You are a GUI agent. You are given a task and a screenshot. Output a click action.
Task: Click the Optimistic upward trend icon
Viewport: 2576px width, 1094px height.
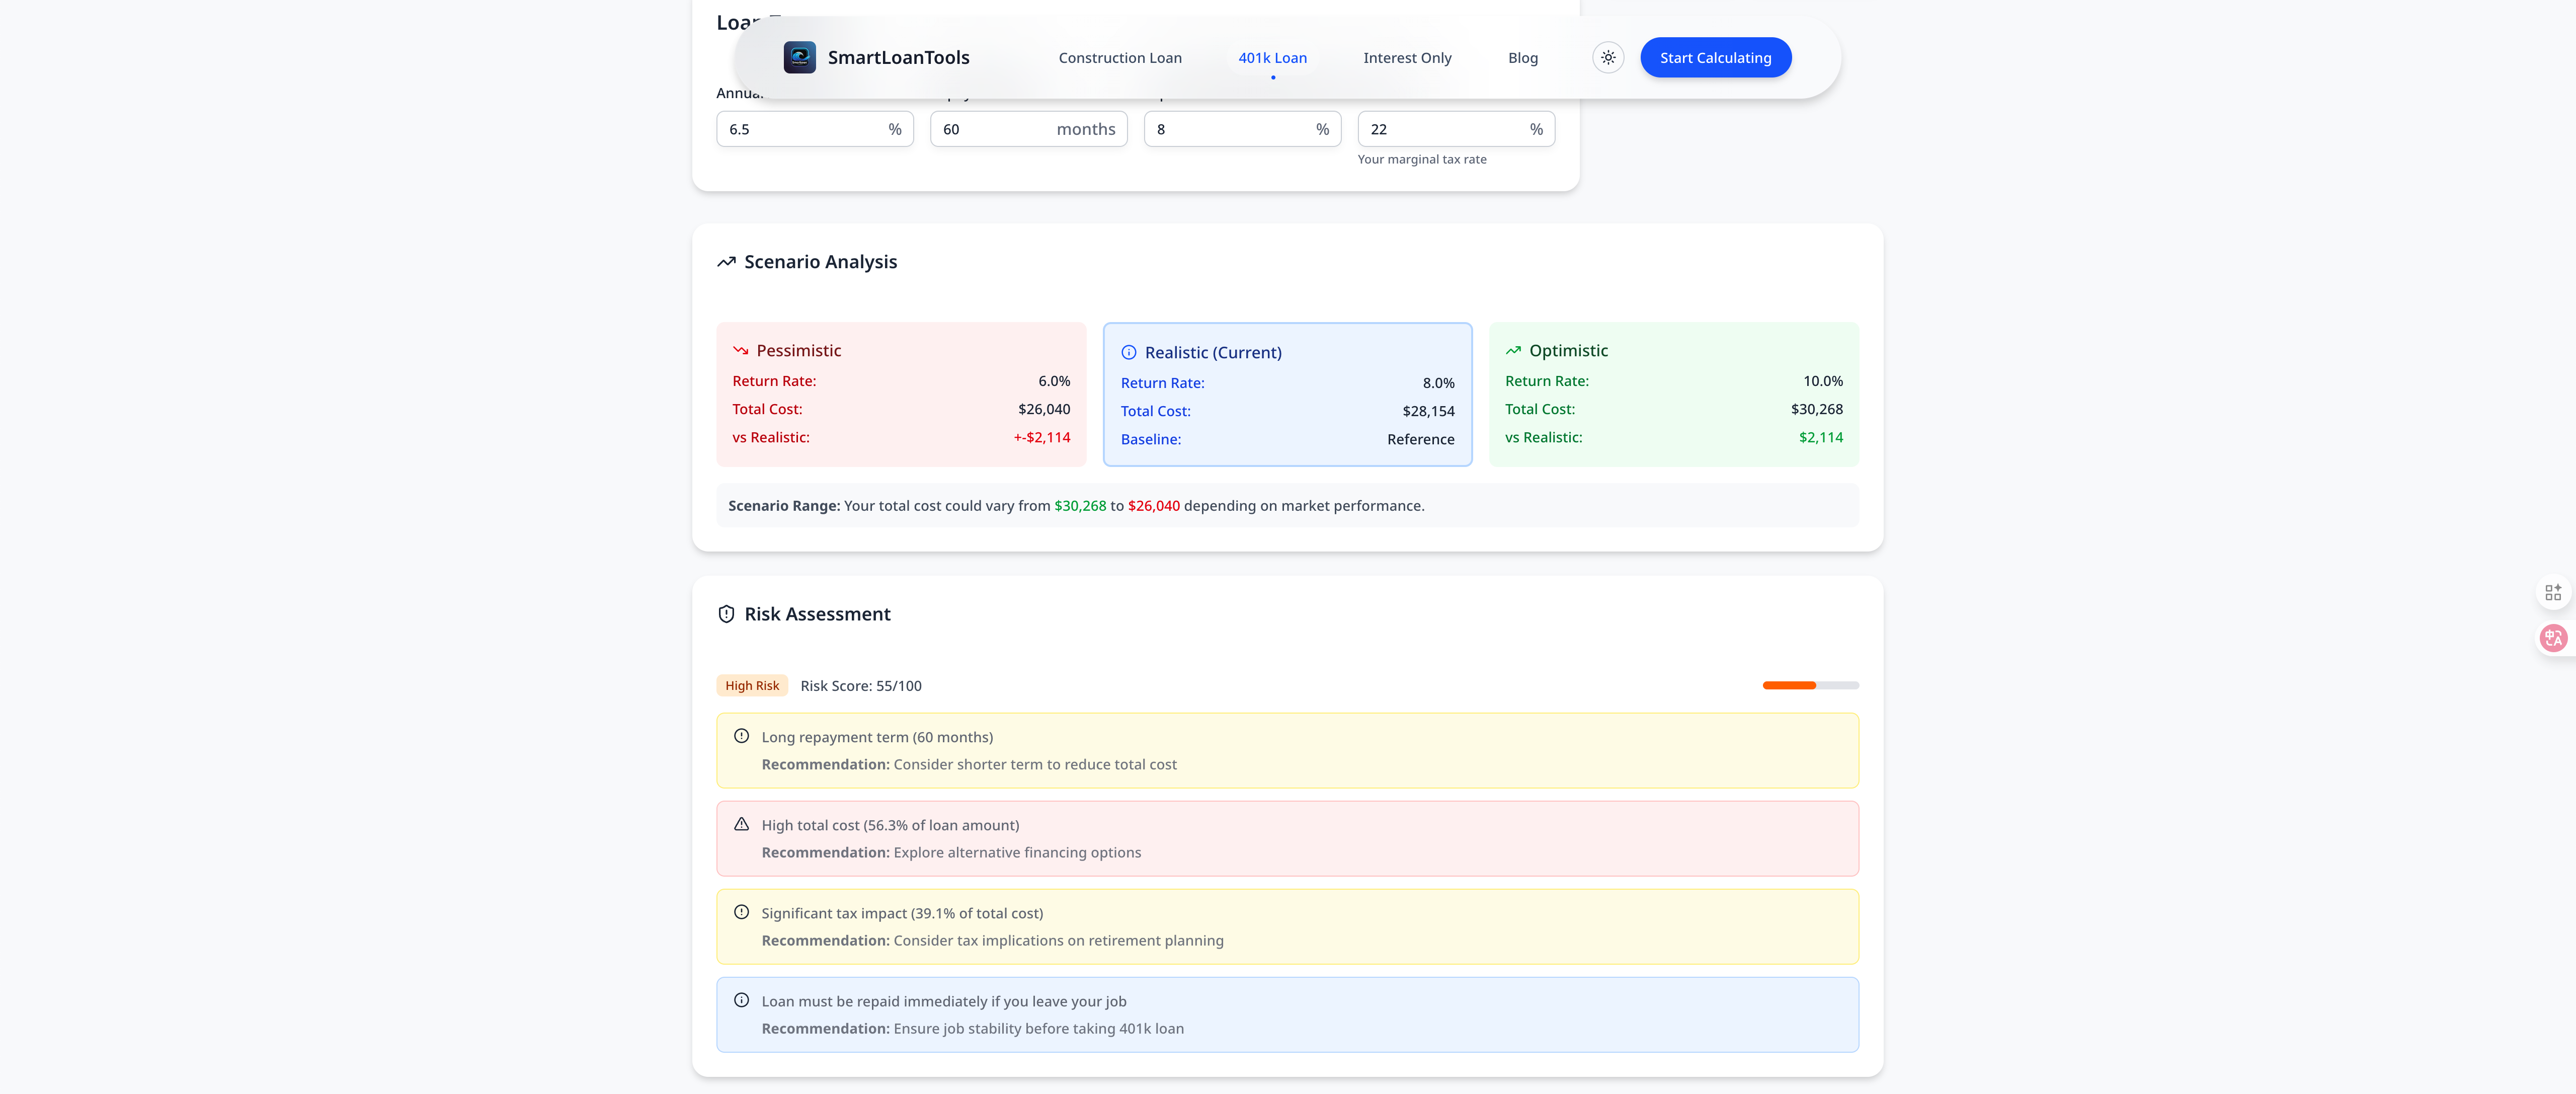(1513, 351)
